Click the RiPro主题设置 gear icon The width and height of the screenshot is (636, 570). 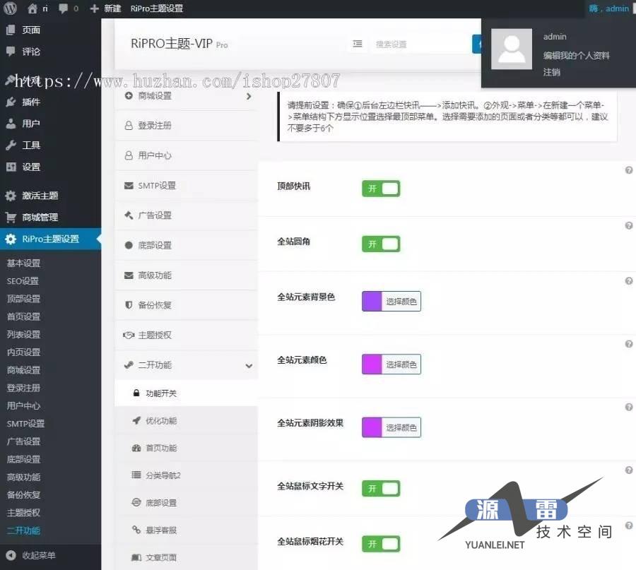point(11,239)
